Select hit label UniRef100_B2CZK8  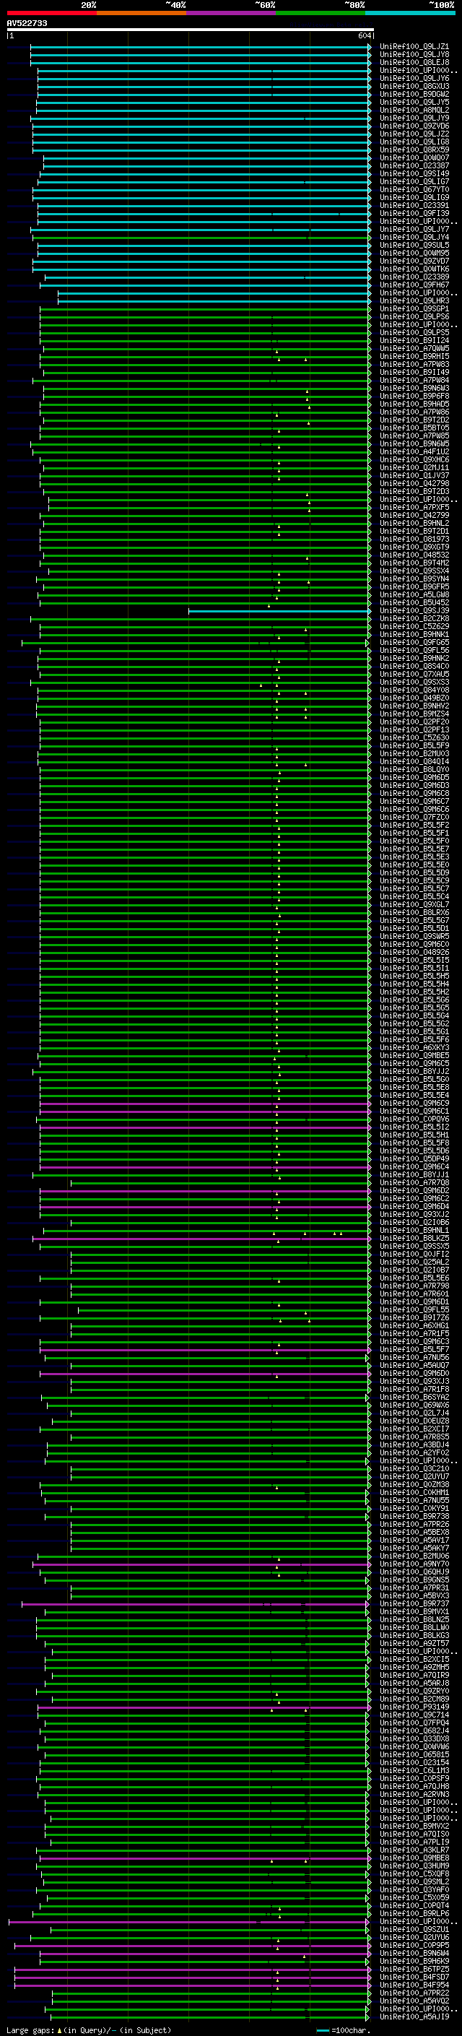coord(414,619)
